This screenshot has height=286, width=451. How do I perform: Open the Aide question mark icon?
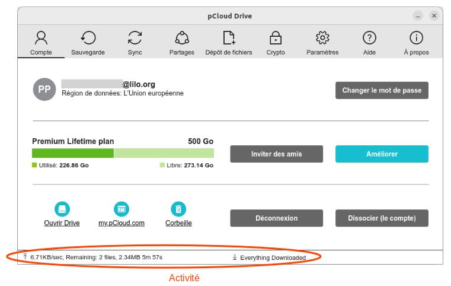(x=369, y=38)
